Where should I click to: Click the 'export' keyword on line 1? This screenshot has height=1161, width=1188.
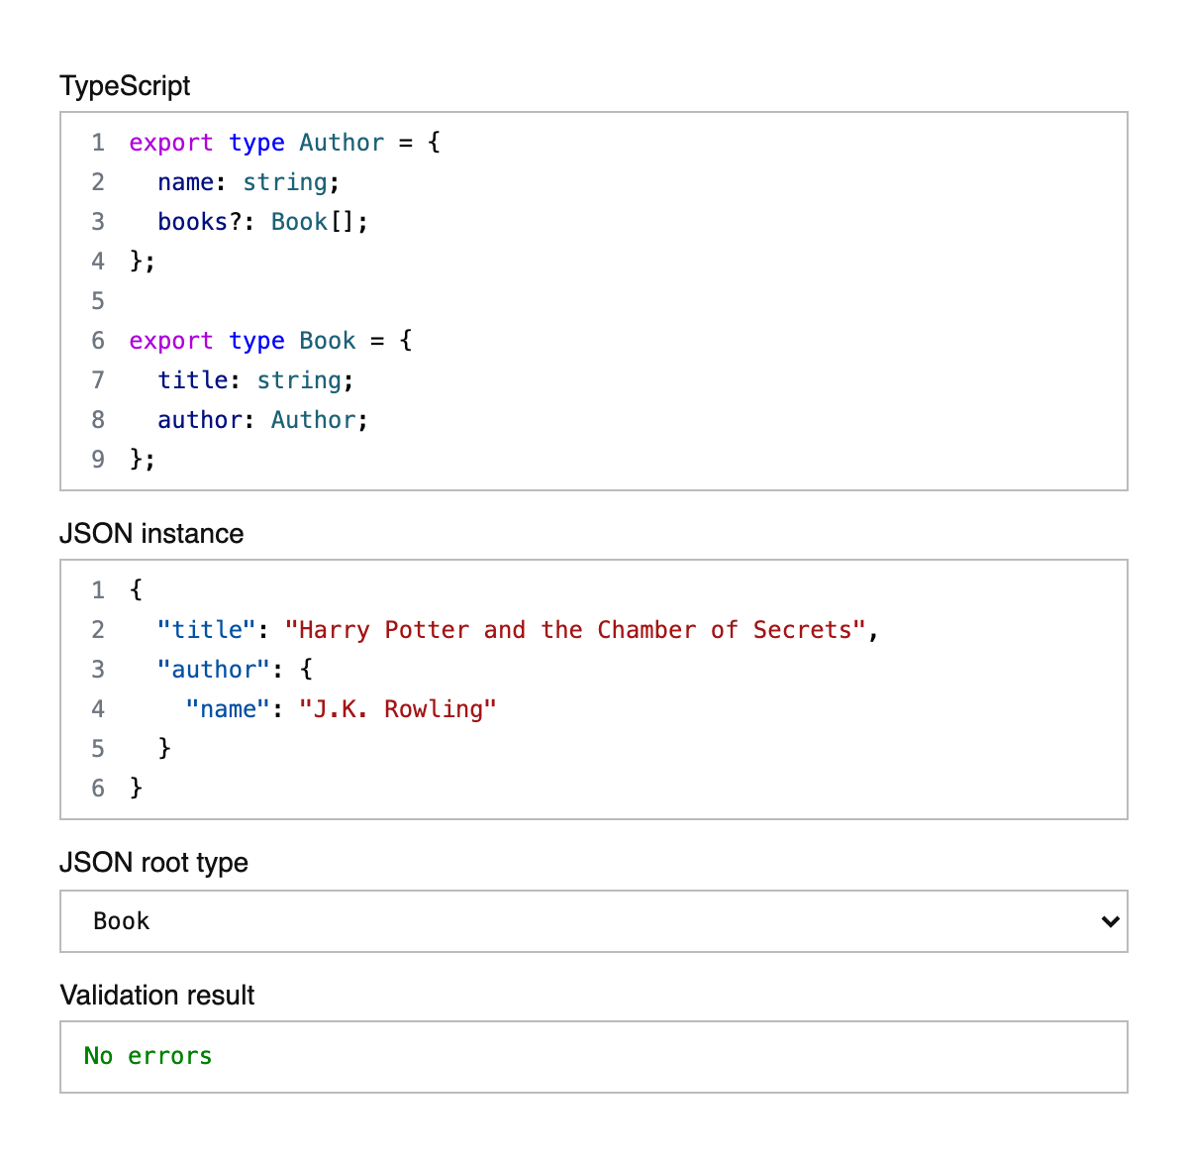pos(170,143)
